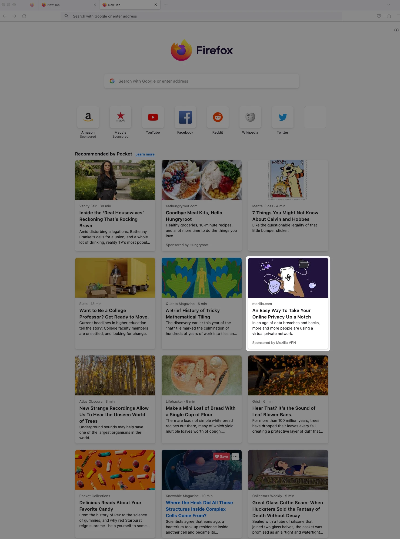The image size is (400, 539).
Task: Open An Easy Way To Take Online Privacy article
Action: [x=282, y=314]
